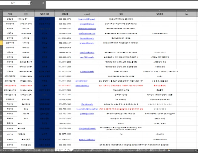The height and width of the screenshot is (153, 198).
Task: Select phone cell 031-729-2064
Action: pyautogui.click(x=65, y=129)
